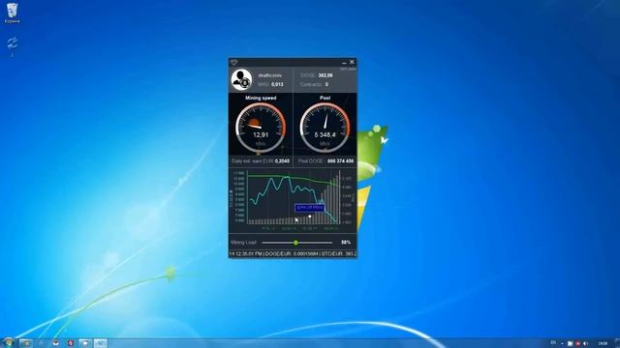
Task: Click the 12,91 mining speed reading
Action: tap(261, 135)
